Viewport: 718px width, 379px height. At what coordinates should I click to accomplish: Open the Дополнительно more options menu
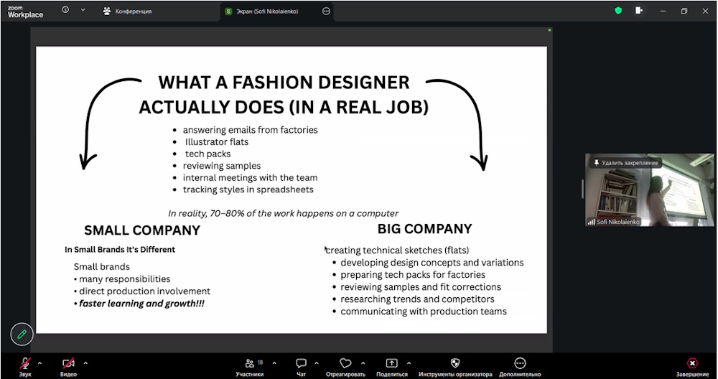point(520,364)
